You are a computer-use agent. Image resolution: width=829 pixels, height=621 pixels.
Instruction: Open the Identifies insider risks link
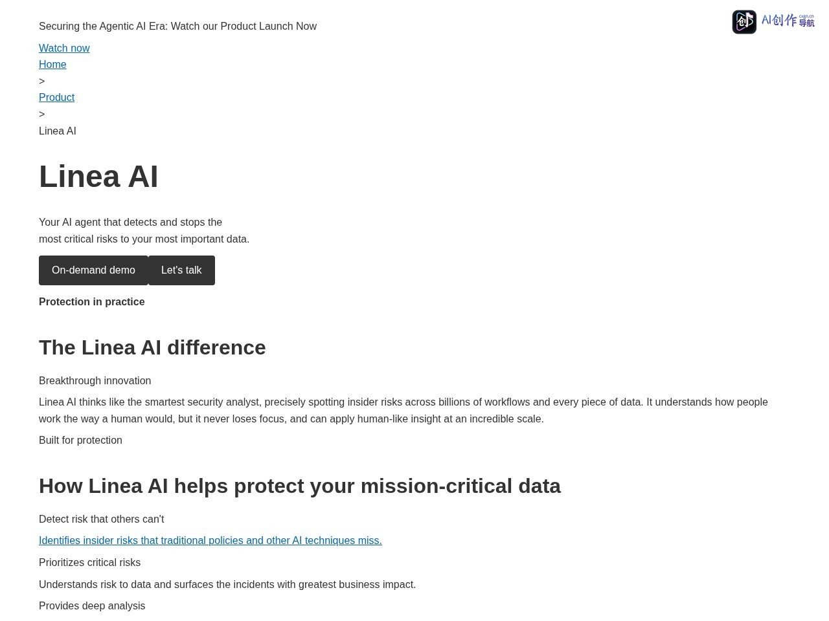[x=210, y=540]
